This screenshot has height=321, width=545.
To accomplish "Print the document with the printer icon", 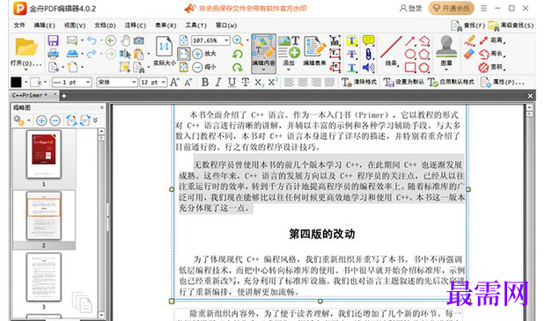I will [x=53, y=54].
